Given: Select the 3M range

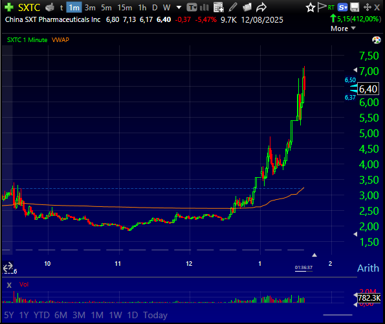Looking at the screenshot, I should (x=79, y=315).
